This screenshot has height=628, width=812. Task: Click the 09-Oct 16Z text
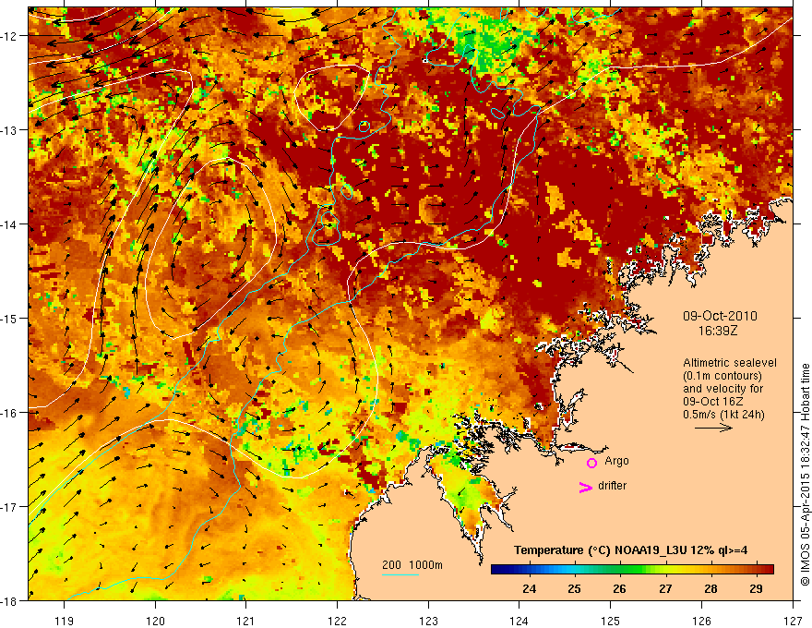click(x=713, y=402)
